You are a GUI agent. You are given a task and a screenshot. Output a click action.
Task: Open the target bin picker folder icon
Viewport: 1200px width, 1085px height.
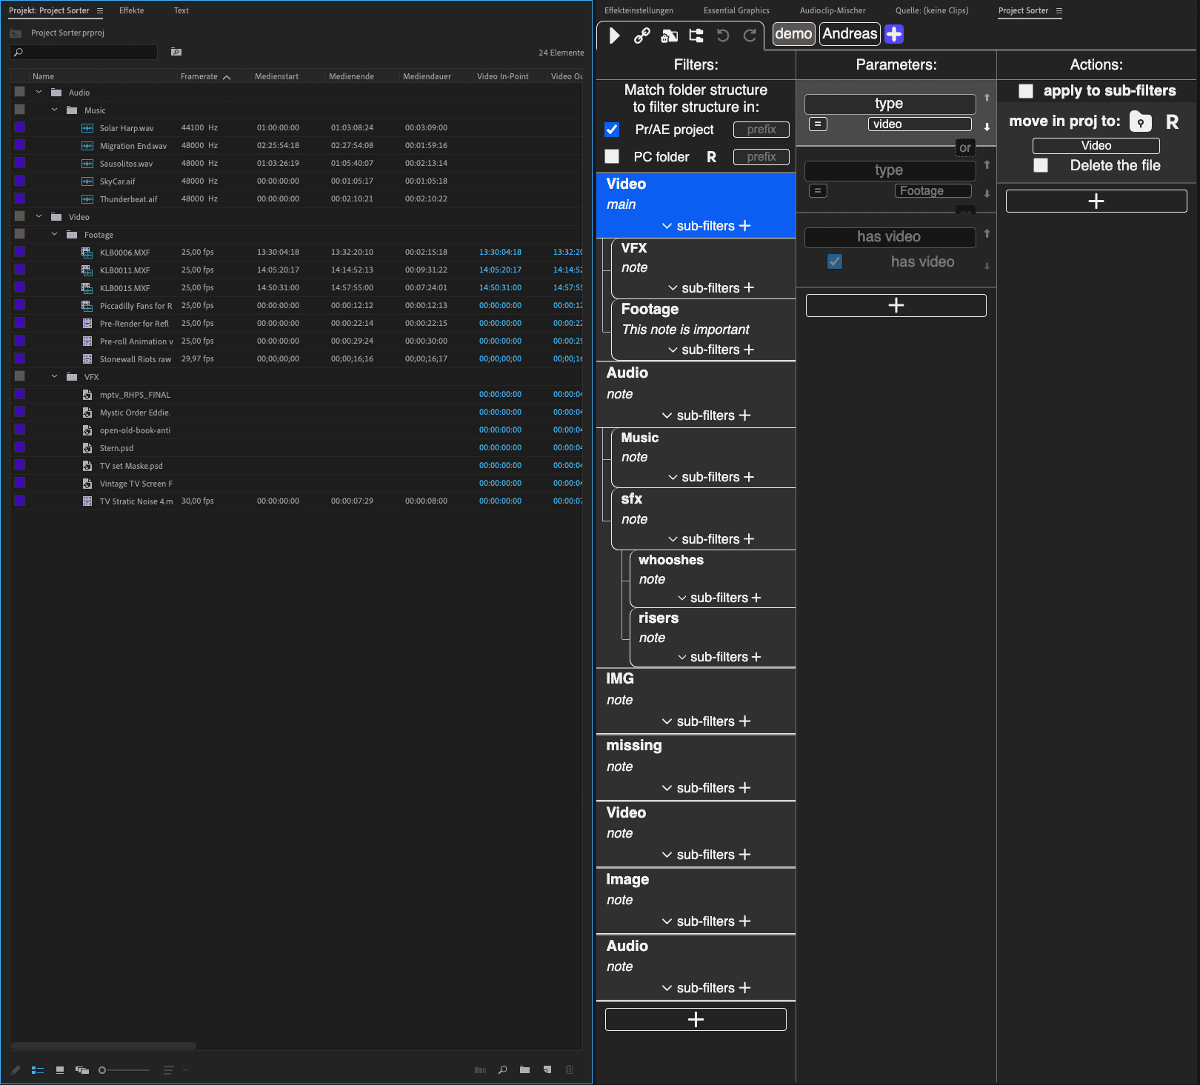coord(1140,122)
